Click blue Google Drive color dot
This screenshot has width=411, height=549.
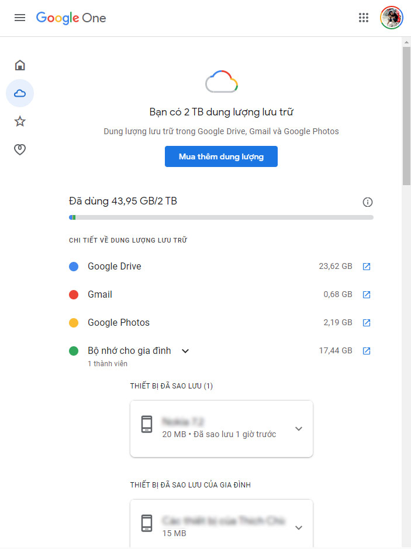point(74,267)
